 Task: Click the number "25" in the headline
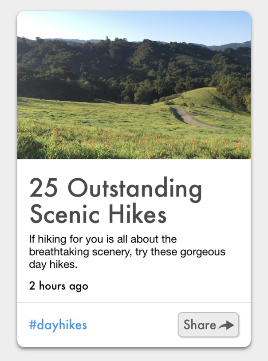(45, 189)
